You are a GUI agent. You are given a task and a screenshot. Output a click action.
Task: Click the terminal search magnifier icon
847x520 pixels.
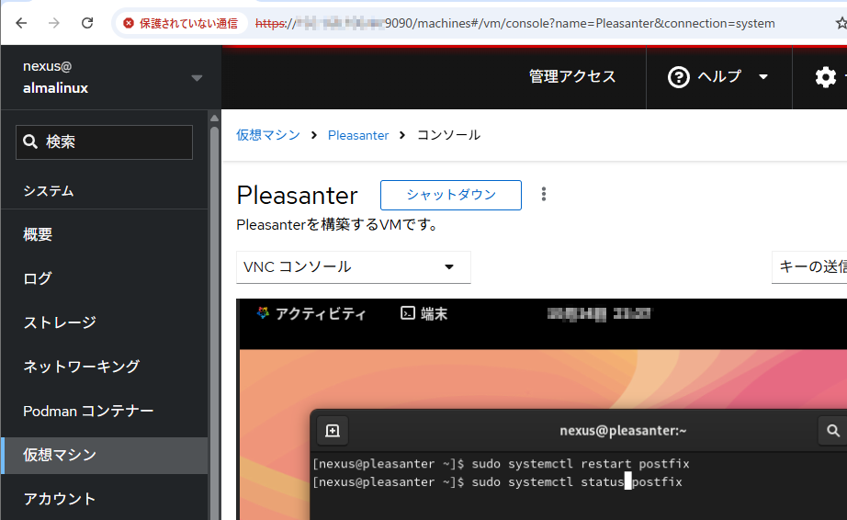coord(832,430)
